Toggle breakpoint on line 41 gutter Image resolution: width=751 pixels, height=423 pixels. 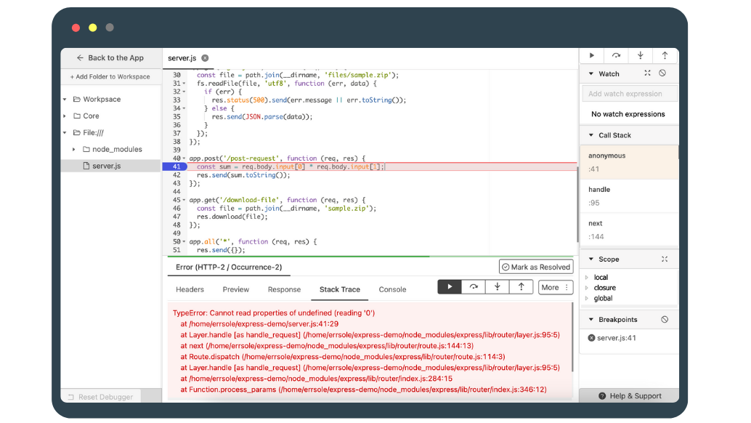174,166
